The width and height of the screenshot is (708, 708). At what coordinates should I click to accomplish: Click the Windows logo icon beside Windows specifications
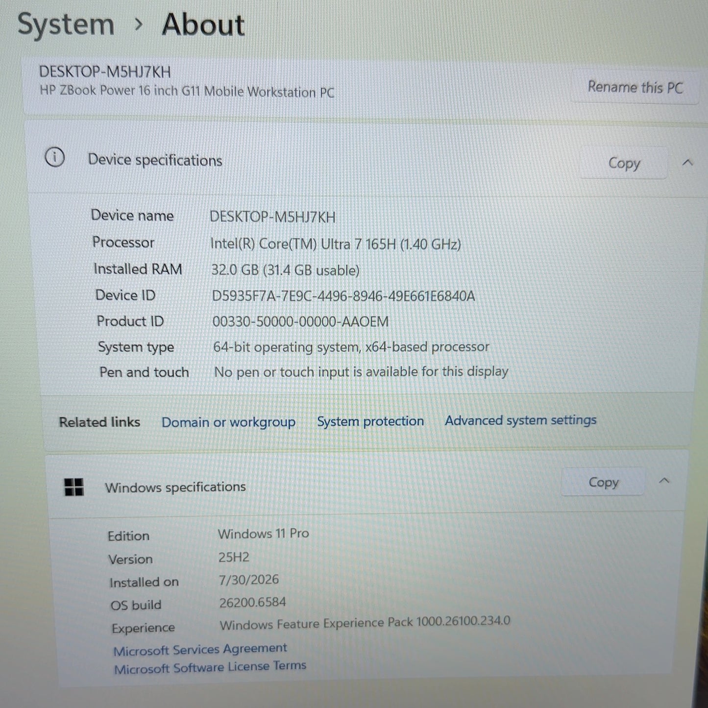point(74,487)
